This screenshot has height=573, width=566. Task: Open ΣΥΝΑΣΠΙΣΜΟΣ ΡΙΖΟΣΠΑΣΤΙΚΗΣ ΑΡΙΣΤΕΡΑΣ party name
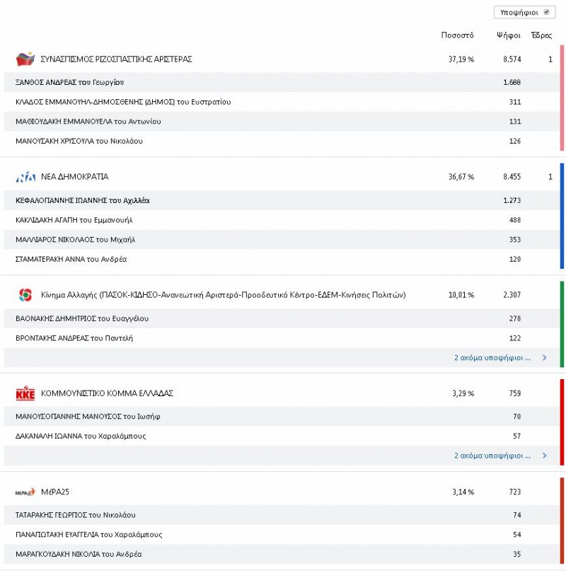click(117, 59)
